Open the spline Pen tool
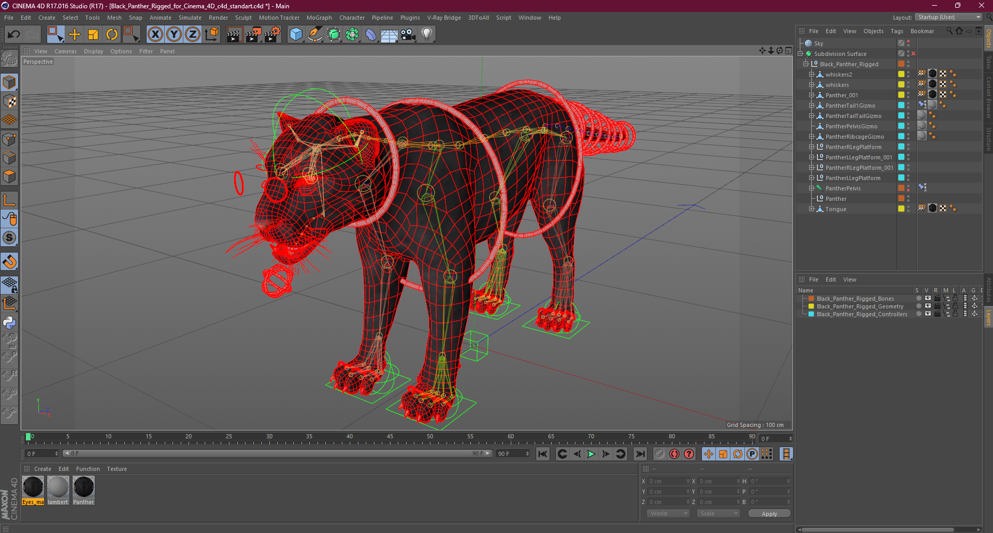 coord(315,35)
